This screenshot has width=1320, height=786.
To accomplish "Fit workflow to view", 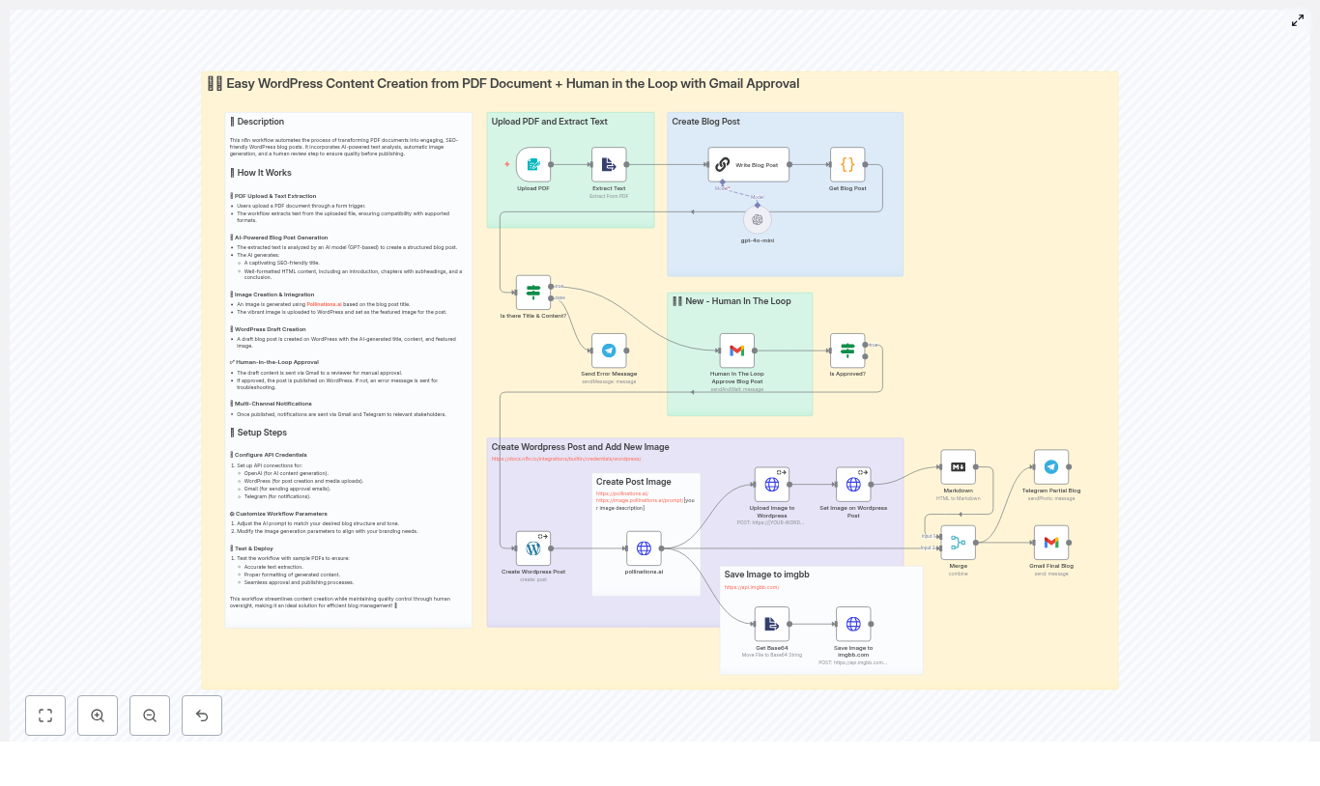I will [x=45, y=716].
